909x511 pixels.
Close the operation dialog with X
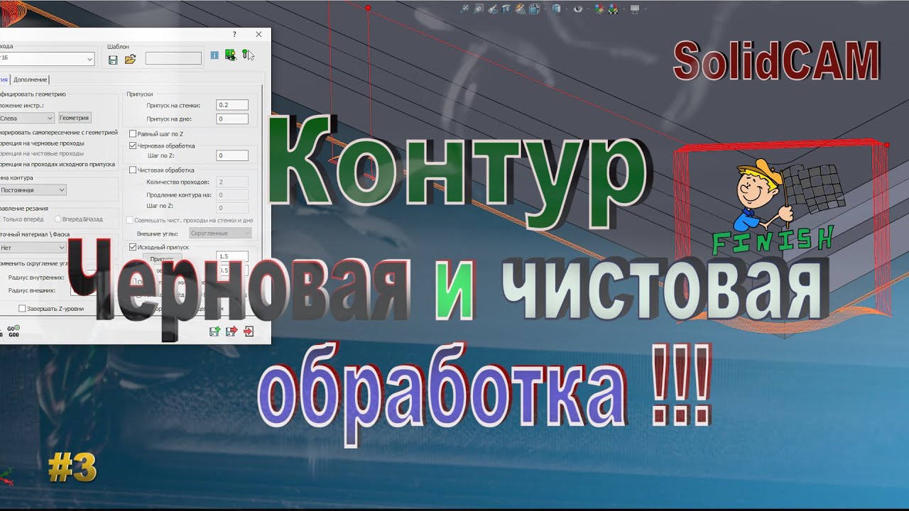click(258, 34)
